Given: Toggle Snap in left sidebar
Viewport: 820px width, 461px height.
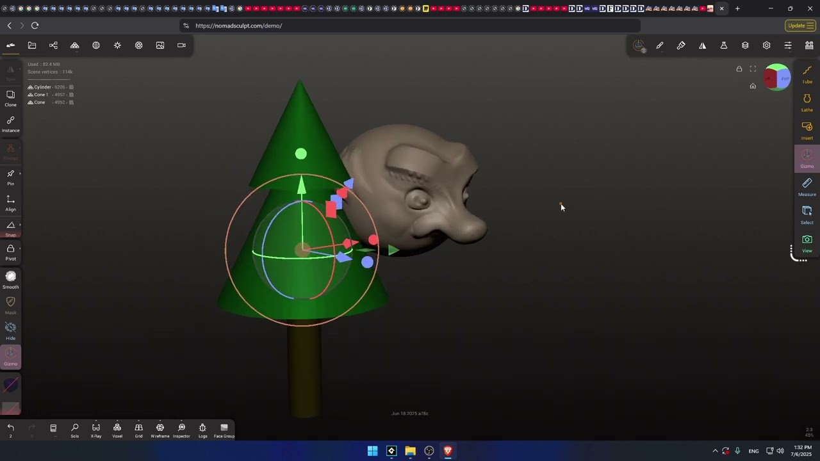Looking at the screenshot, I should 11,229.
